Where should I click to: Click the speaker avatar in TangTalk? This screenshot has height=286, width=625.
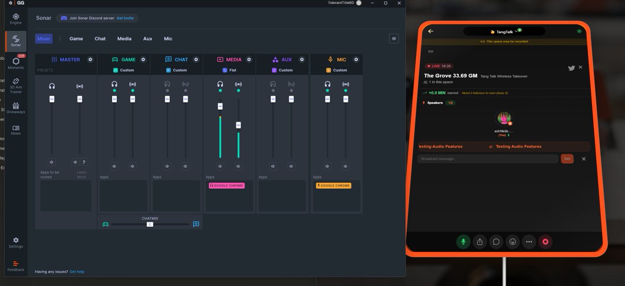click(x=504, y=118)
